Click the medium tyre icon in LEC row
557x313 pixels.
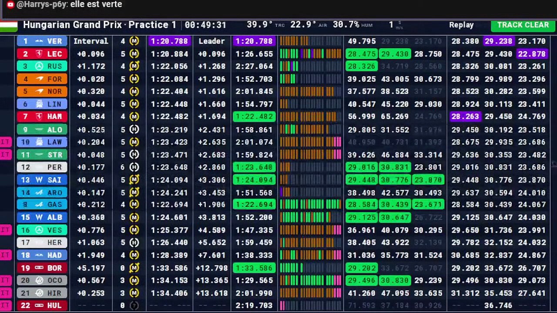coord(134,54)
